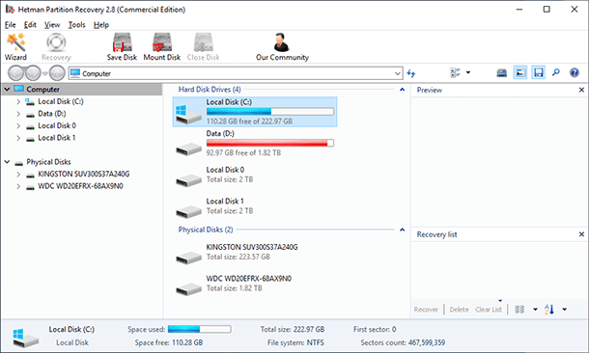Click Delete in recovery list toolbar
Image resolution: width=589 pixels, height=353 pixels.
[x=459, y=310]
